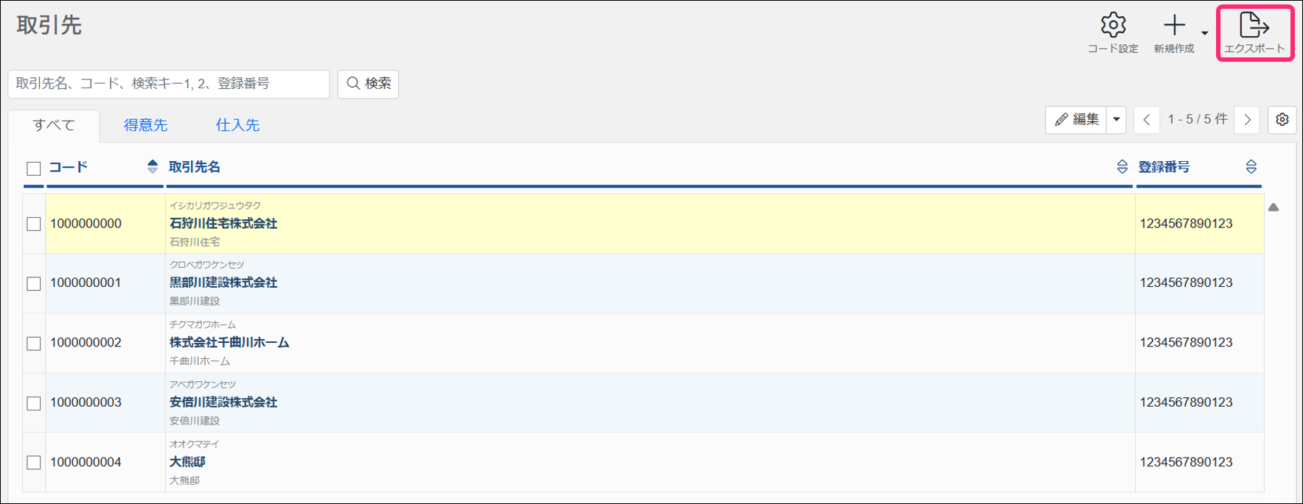Click the 検索 search button
This screenshot has height=504, width=1303.
[x=368, y=84]
